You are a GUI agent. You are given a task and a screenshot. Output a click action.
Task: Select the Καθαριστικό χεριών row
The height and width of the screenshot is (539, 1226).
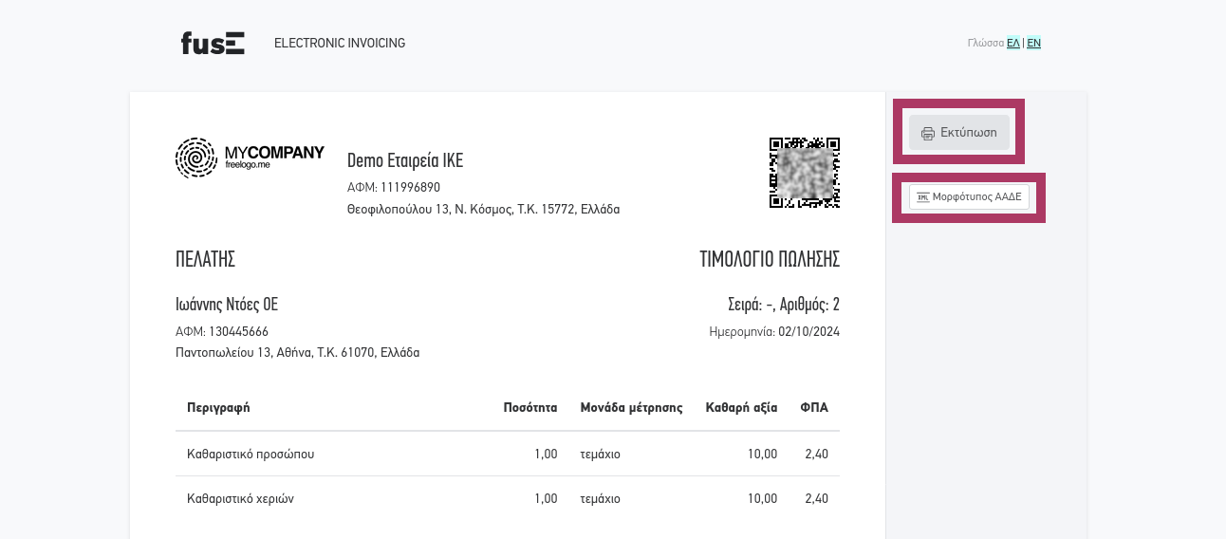pos(508,498)
